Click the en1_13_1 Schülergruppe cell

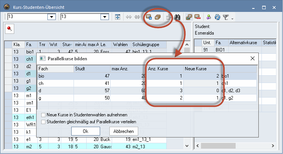149,139
